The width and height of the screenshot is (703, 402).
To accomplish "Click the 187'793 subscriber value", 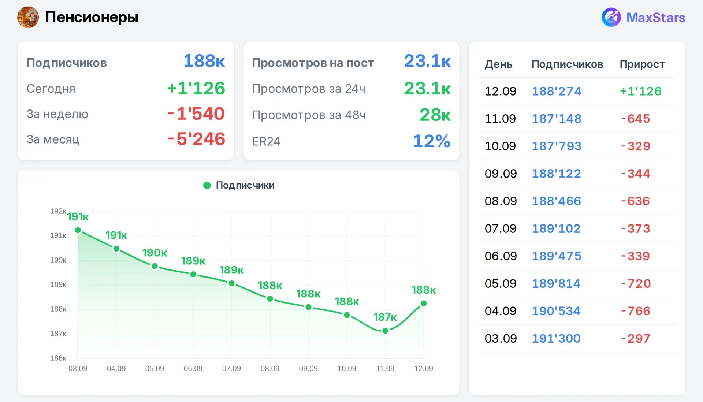I will click(x=557, y=146).
